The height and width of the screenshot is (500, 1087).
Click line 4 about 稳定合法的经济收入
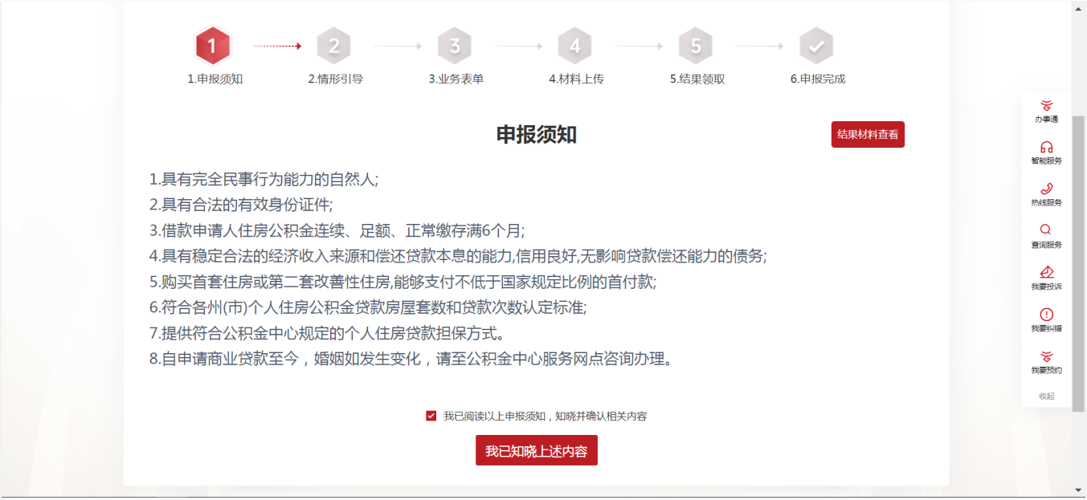click(x=458, y=256)
